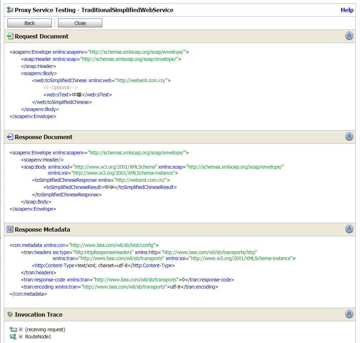Screen dimensions: 360x343
Task: Collapse the Response Document section
Action: pos(349,137)
